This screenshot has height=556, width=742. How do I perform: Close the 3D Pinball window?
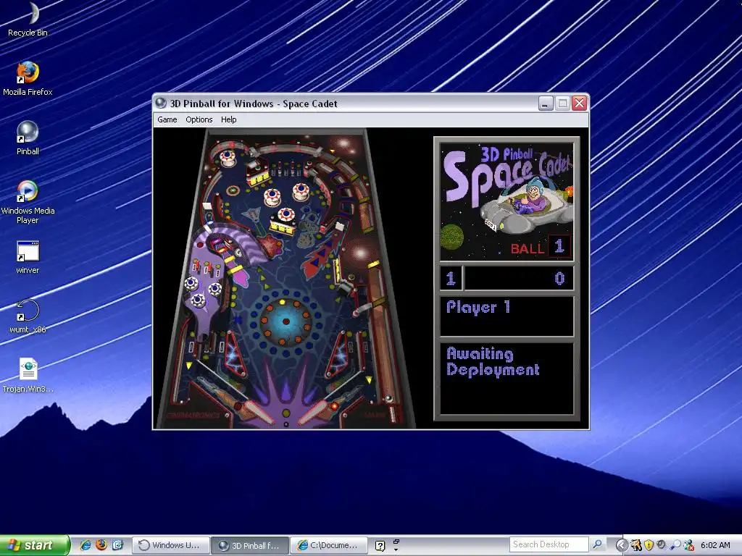579,103
